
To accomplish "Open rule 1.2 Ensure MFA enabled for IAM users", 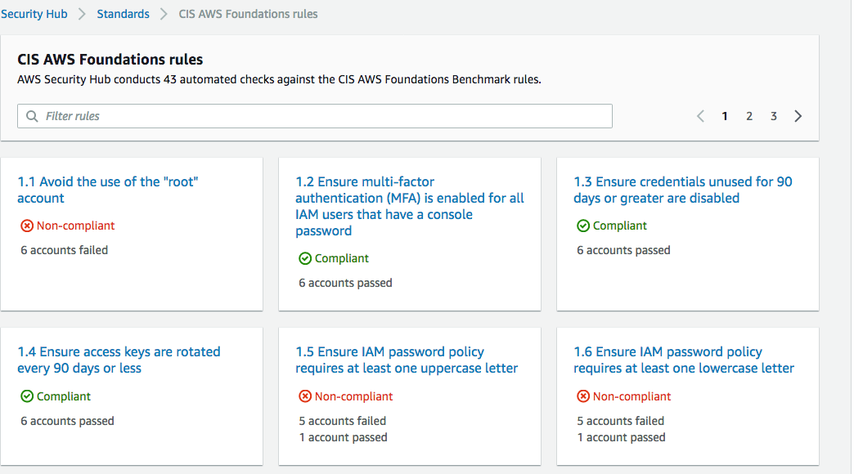I will (410, 206).
